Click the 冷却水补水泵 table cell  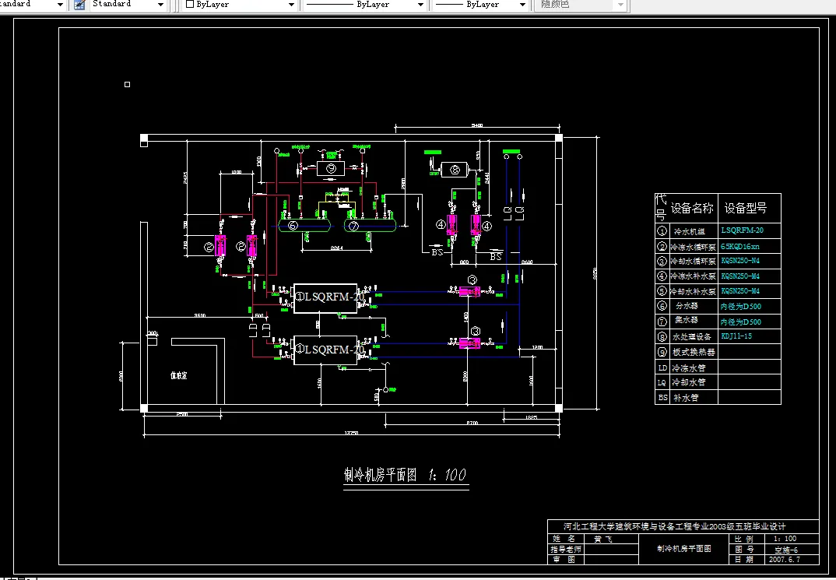coord(693,292)
